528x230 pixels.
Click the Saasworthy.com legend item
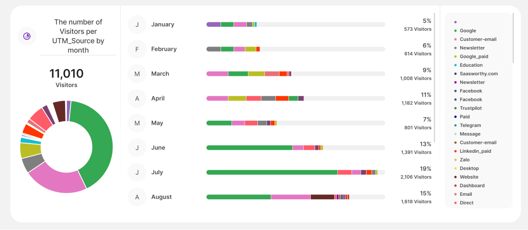[479, 74]
